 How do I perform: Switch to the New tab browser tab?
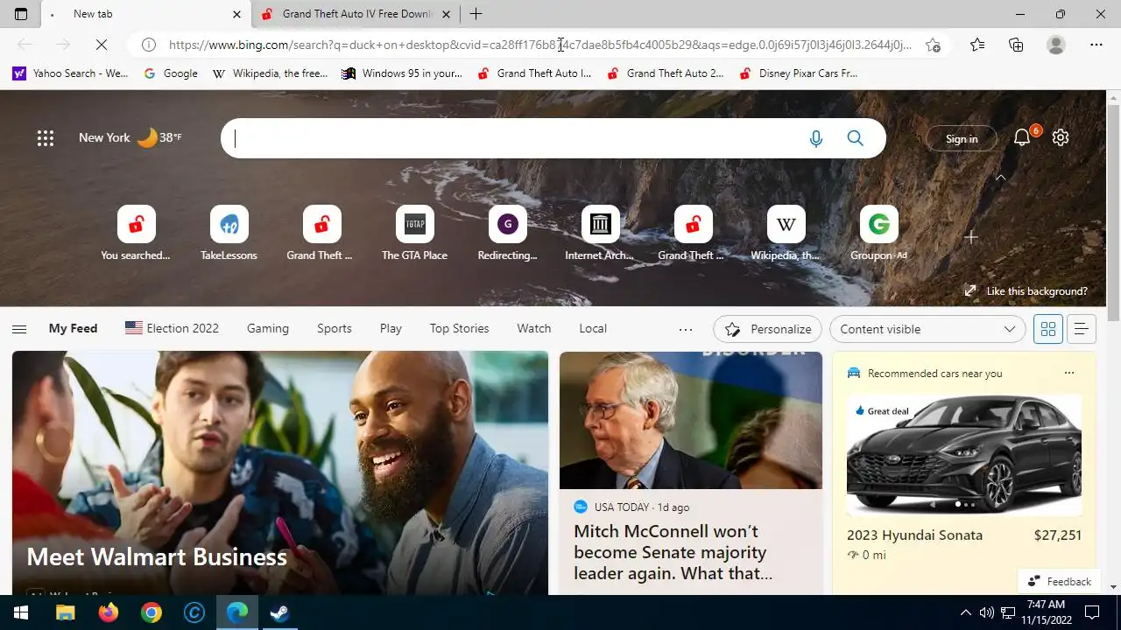[145, 14]
